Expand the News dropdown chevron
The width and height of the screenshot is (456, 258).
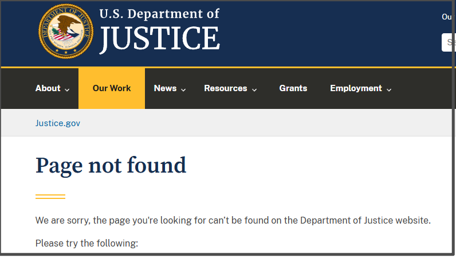click(183, 89)
